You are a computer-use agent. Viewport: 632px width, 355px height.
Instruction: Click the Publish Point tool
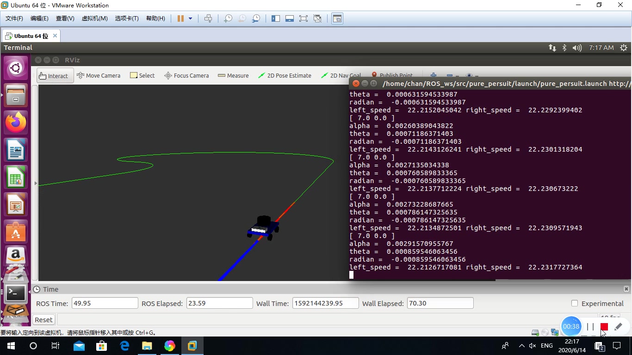pyautogui.click(x=391, y=75)
